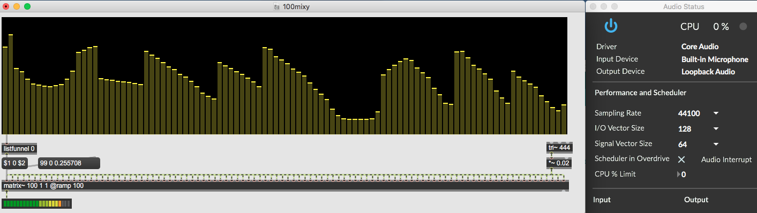Viewport: 757px width, 213px height.
Task: Select the listfunnel 0 object
Action: click(x=19, y=149)
